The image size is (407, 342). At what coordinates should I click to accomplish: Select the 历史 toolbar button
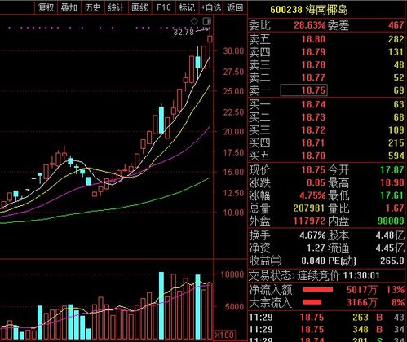[92, 7]
